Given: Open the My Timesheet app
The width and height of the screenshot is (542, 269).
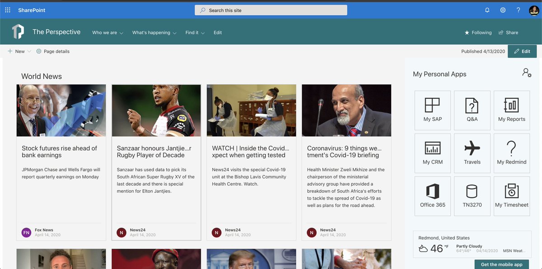Looking at the screenshot, I should click(511, 196).
